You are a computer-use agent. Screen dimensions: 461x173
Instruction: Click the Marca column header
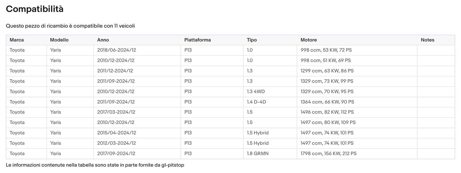17,40
